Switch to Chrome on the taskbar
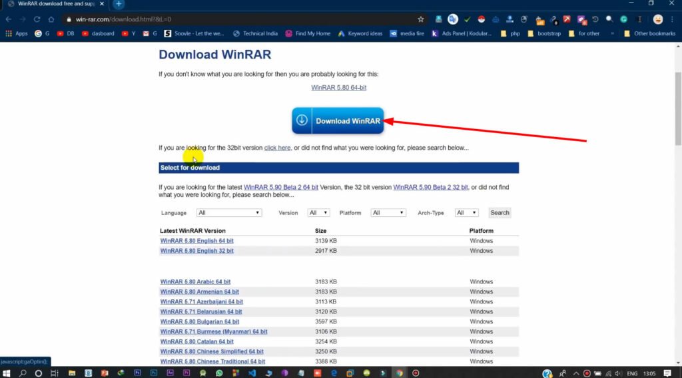The width and height of the screenshot is (682, 378). click(x=399, y=373)
